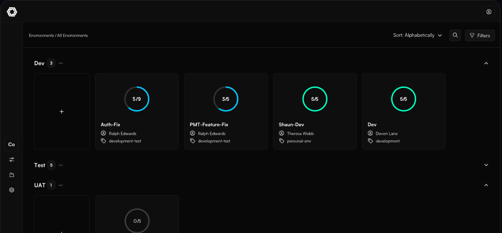Click the Environments breadcrumb link
This screenshot has height=233, width=502.
(41, 36)
